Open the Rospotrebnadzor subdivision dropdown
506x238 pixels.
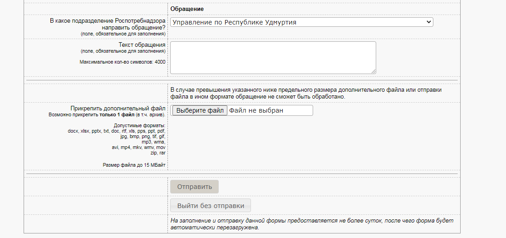[x=301, y=22]
